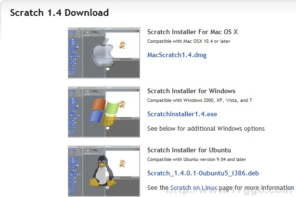This screenshot has width=296, height=197.
Task: Click 'Scratch Installer for Windows' title
Action: 191,91
